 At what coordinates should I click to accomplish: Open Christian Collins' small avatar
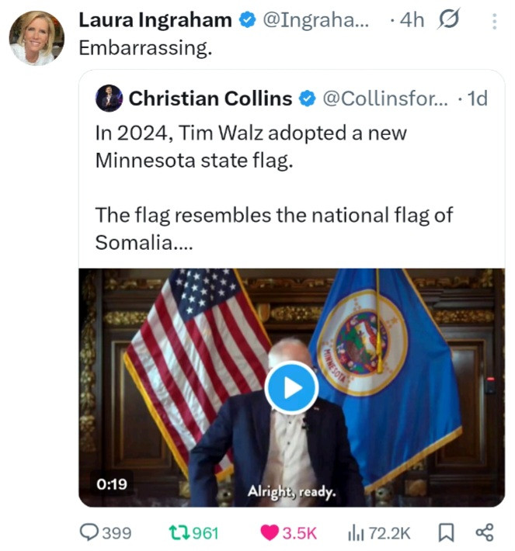[x=109, y=99]
